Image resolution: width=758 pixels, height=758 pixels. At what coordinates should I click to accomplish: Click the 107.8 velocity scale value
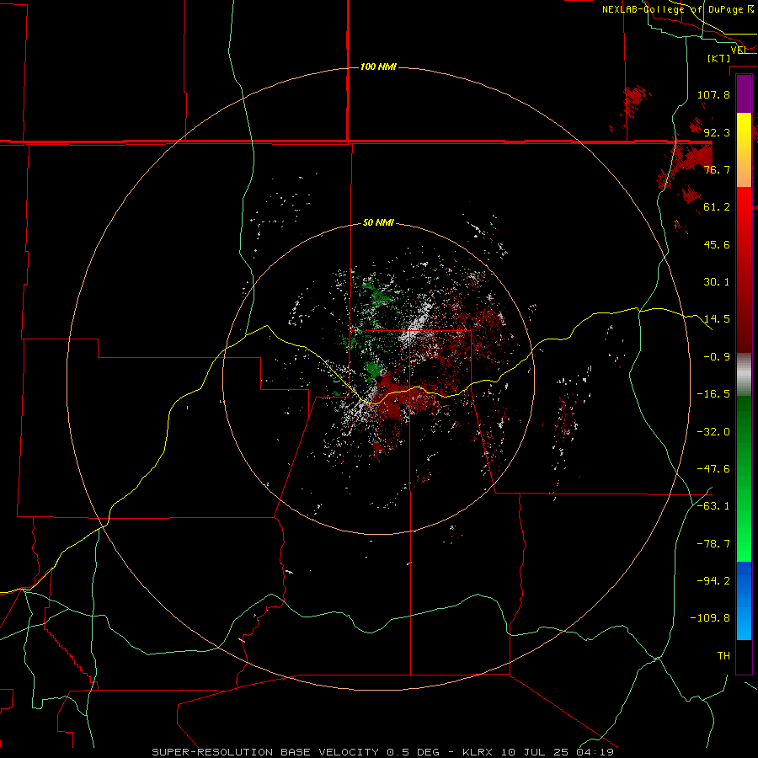713,94
